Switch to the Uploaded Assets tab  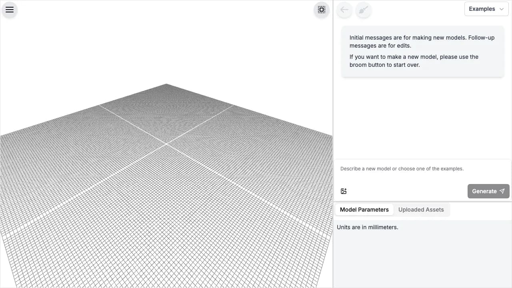coord(421,209)
